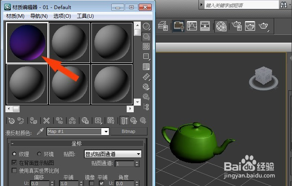Open 材质(M) menu
The width and height of the screenshot is (292, 186).
(15, 16)
